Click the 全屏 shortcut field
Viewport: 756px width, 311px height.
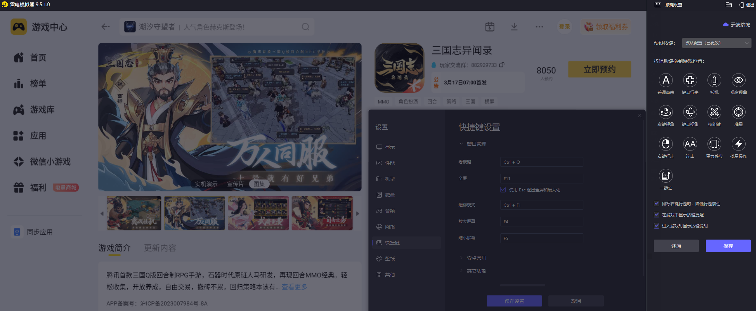click(541, 179)
